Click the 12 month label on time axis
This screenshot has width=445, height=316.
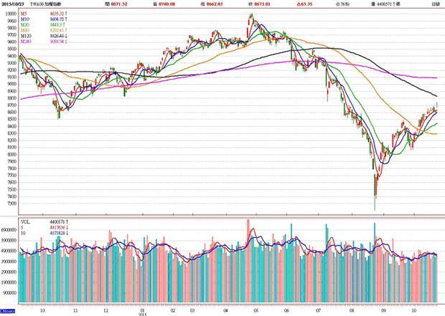point(106,310)
